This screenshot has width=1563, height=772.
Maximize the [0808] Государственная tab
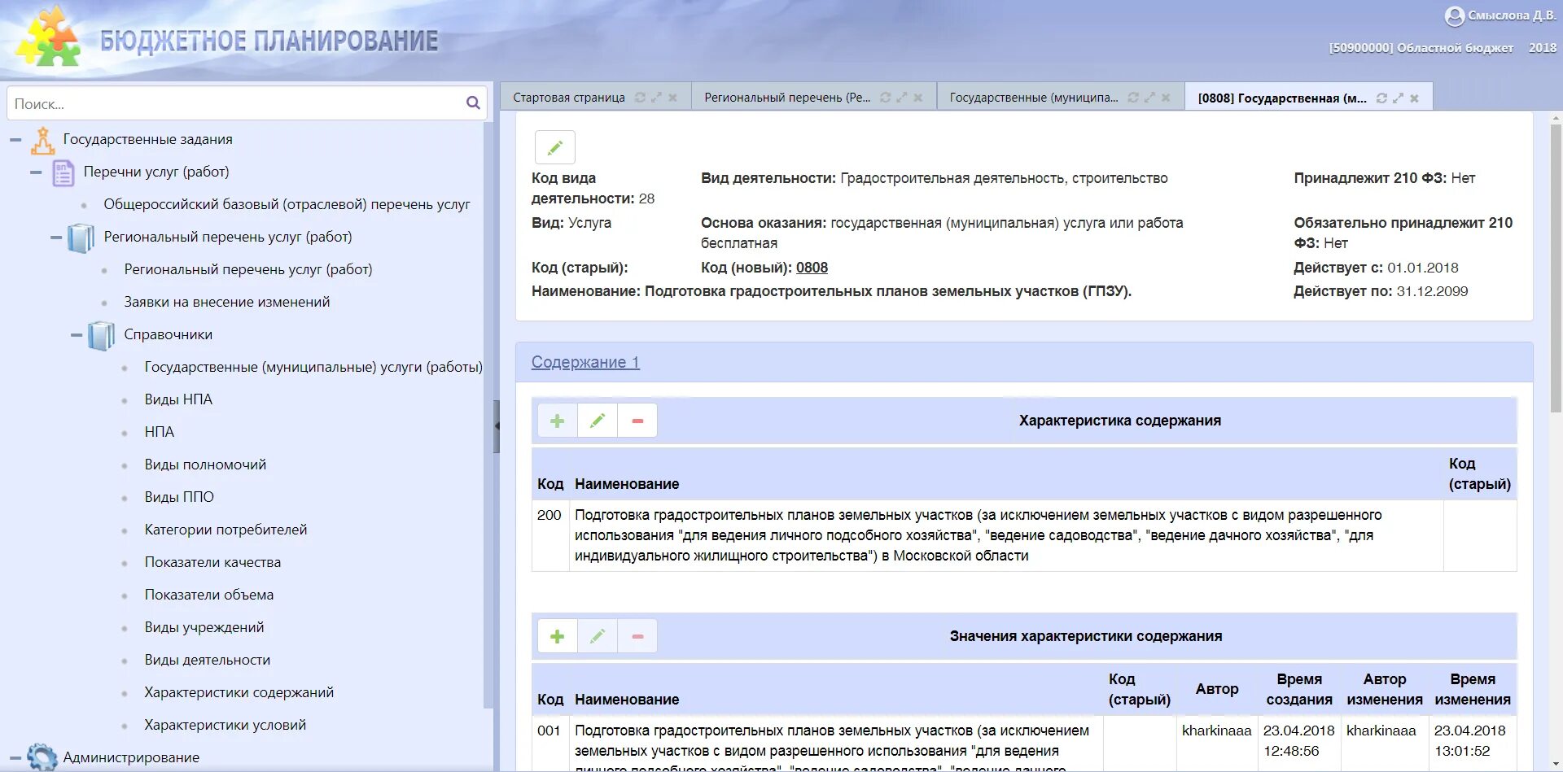(1398, 98)
